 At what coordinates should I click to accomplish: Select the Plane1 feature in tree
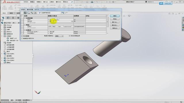(x=8, y=56)
